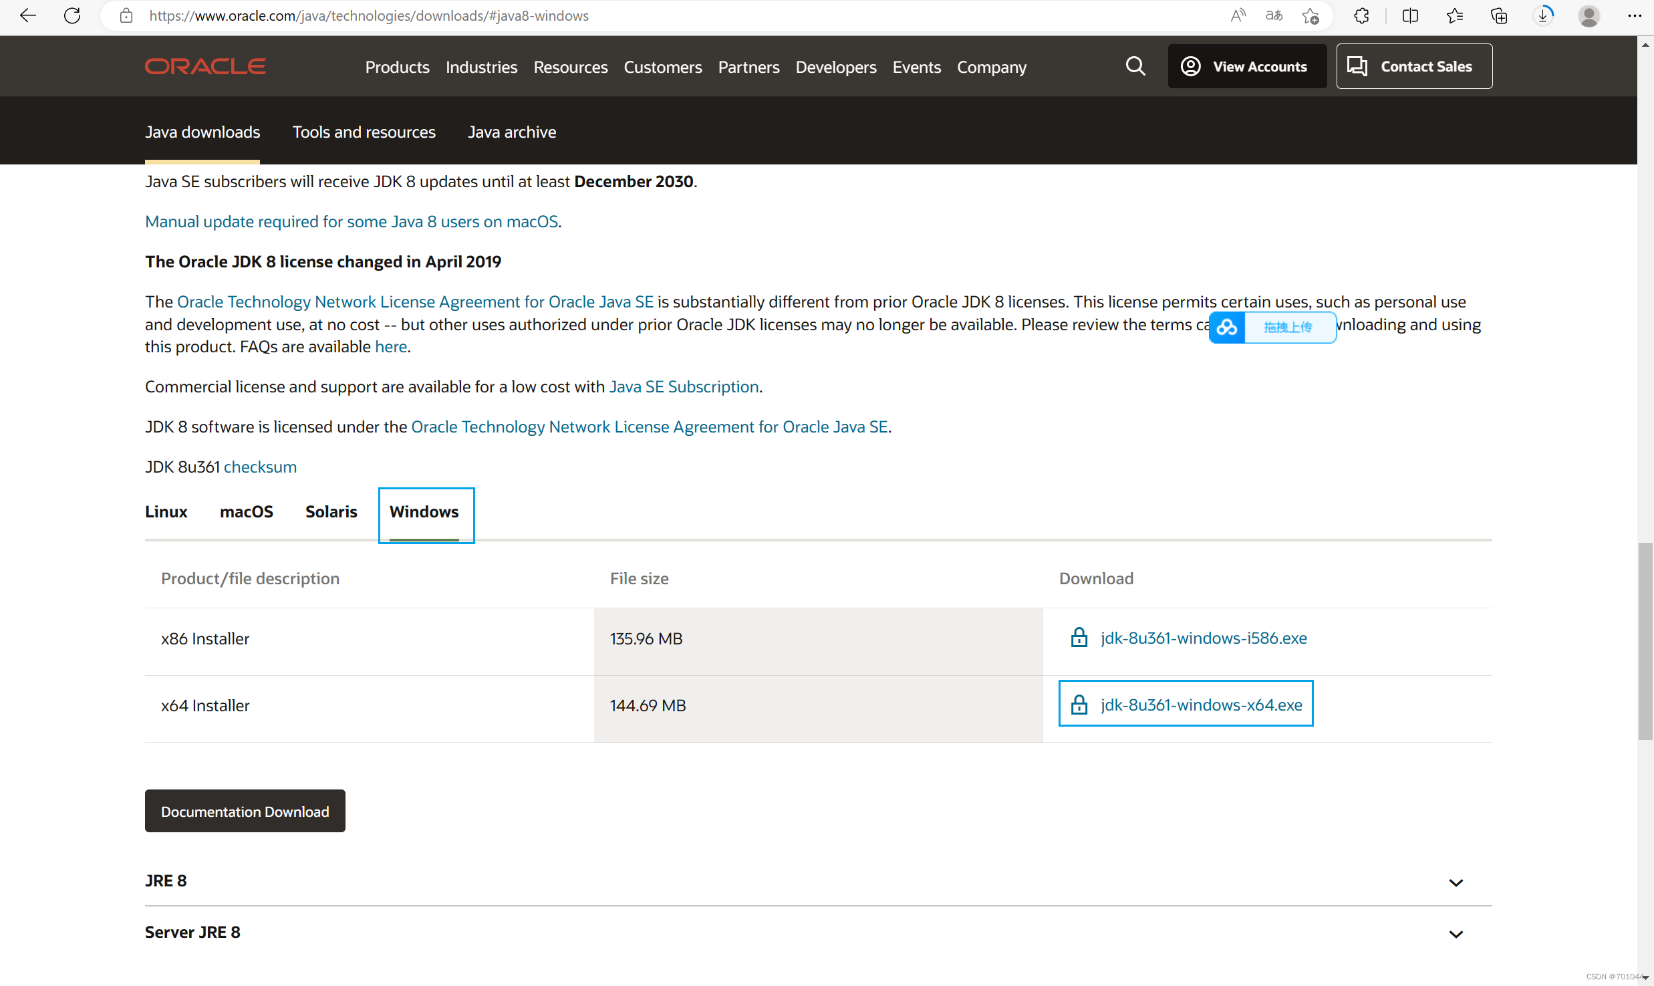This screenshot has height=986, width=1654.
Task: Open Developers menu
Action: pyautogui.click(x=835, y=67)
